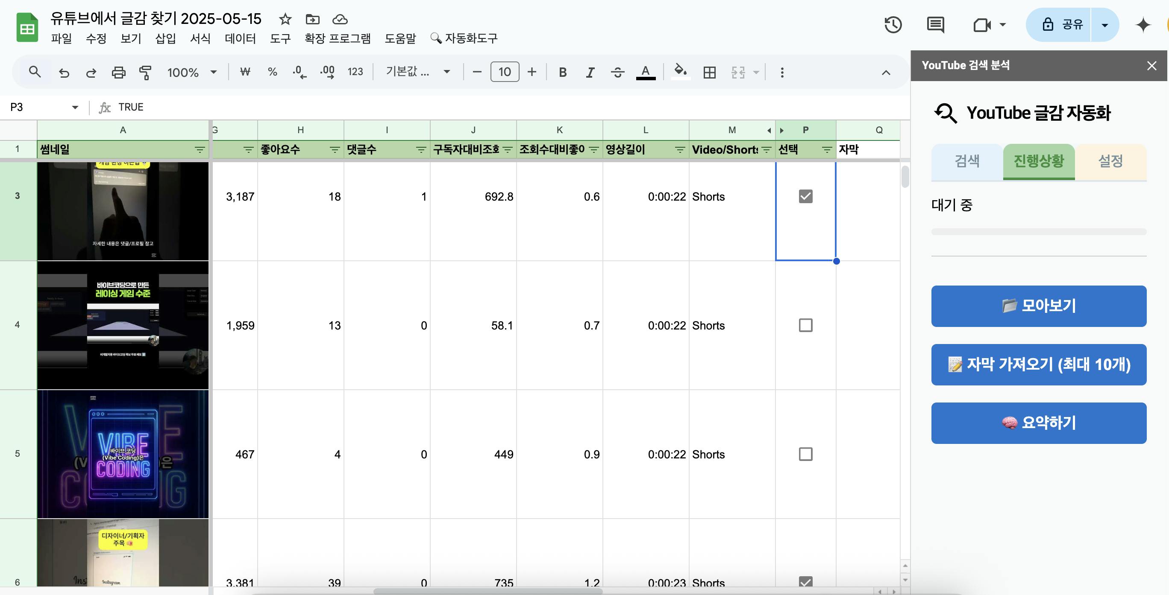The width and height of the screenshot is (1169, 595).
Task: Open the 데이터 menu
Action: [x=241, y=38]
